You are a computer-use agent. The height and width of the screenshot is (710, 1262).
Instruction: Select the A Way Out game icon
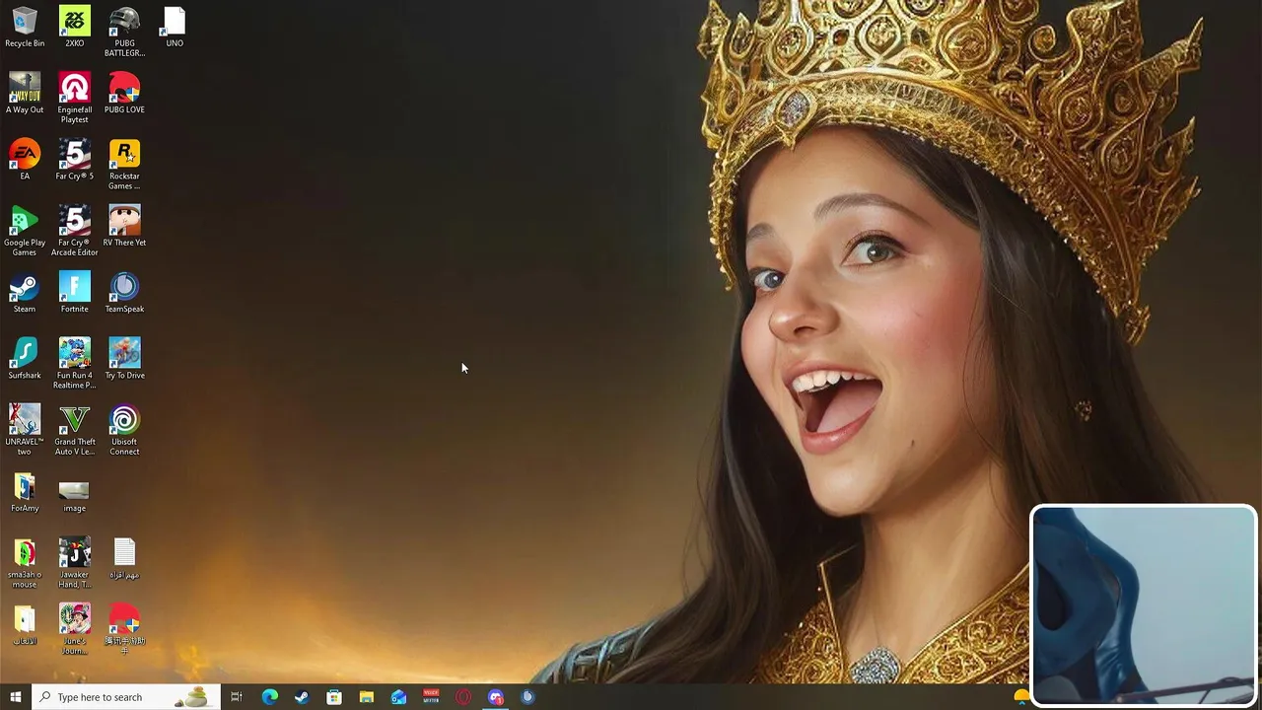(25, 94)
